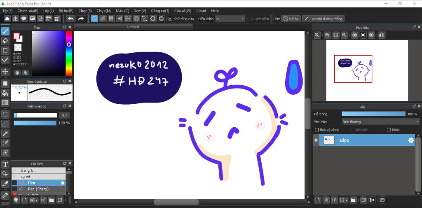
Task: Open the Lớp(L) menu
Action: [49, 11]
